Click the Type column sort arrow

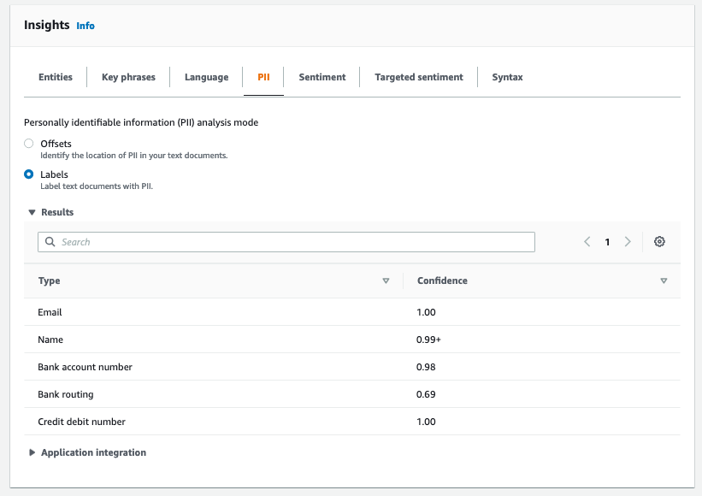(386, 280)
